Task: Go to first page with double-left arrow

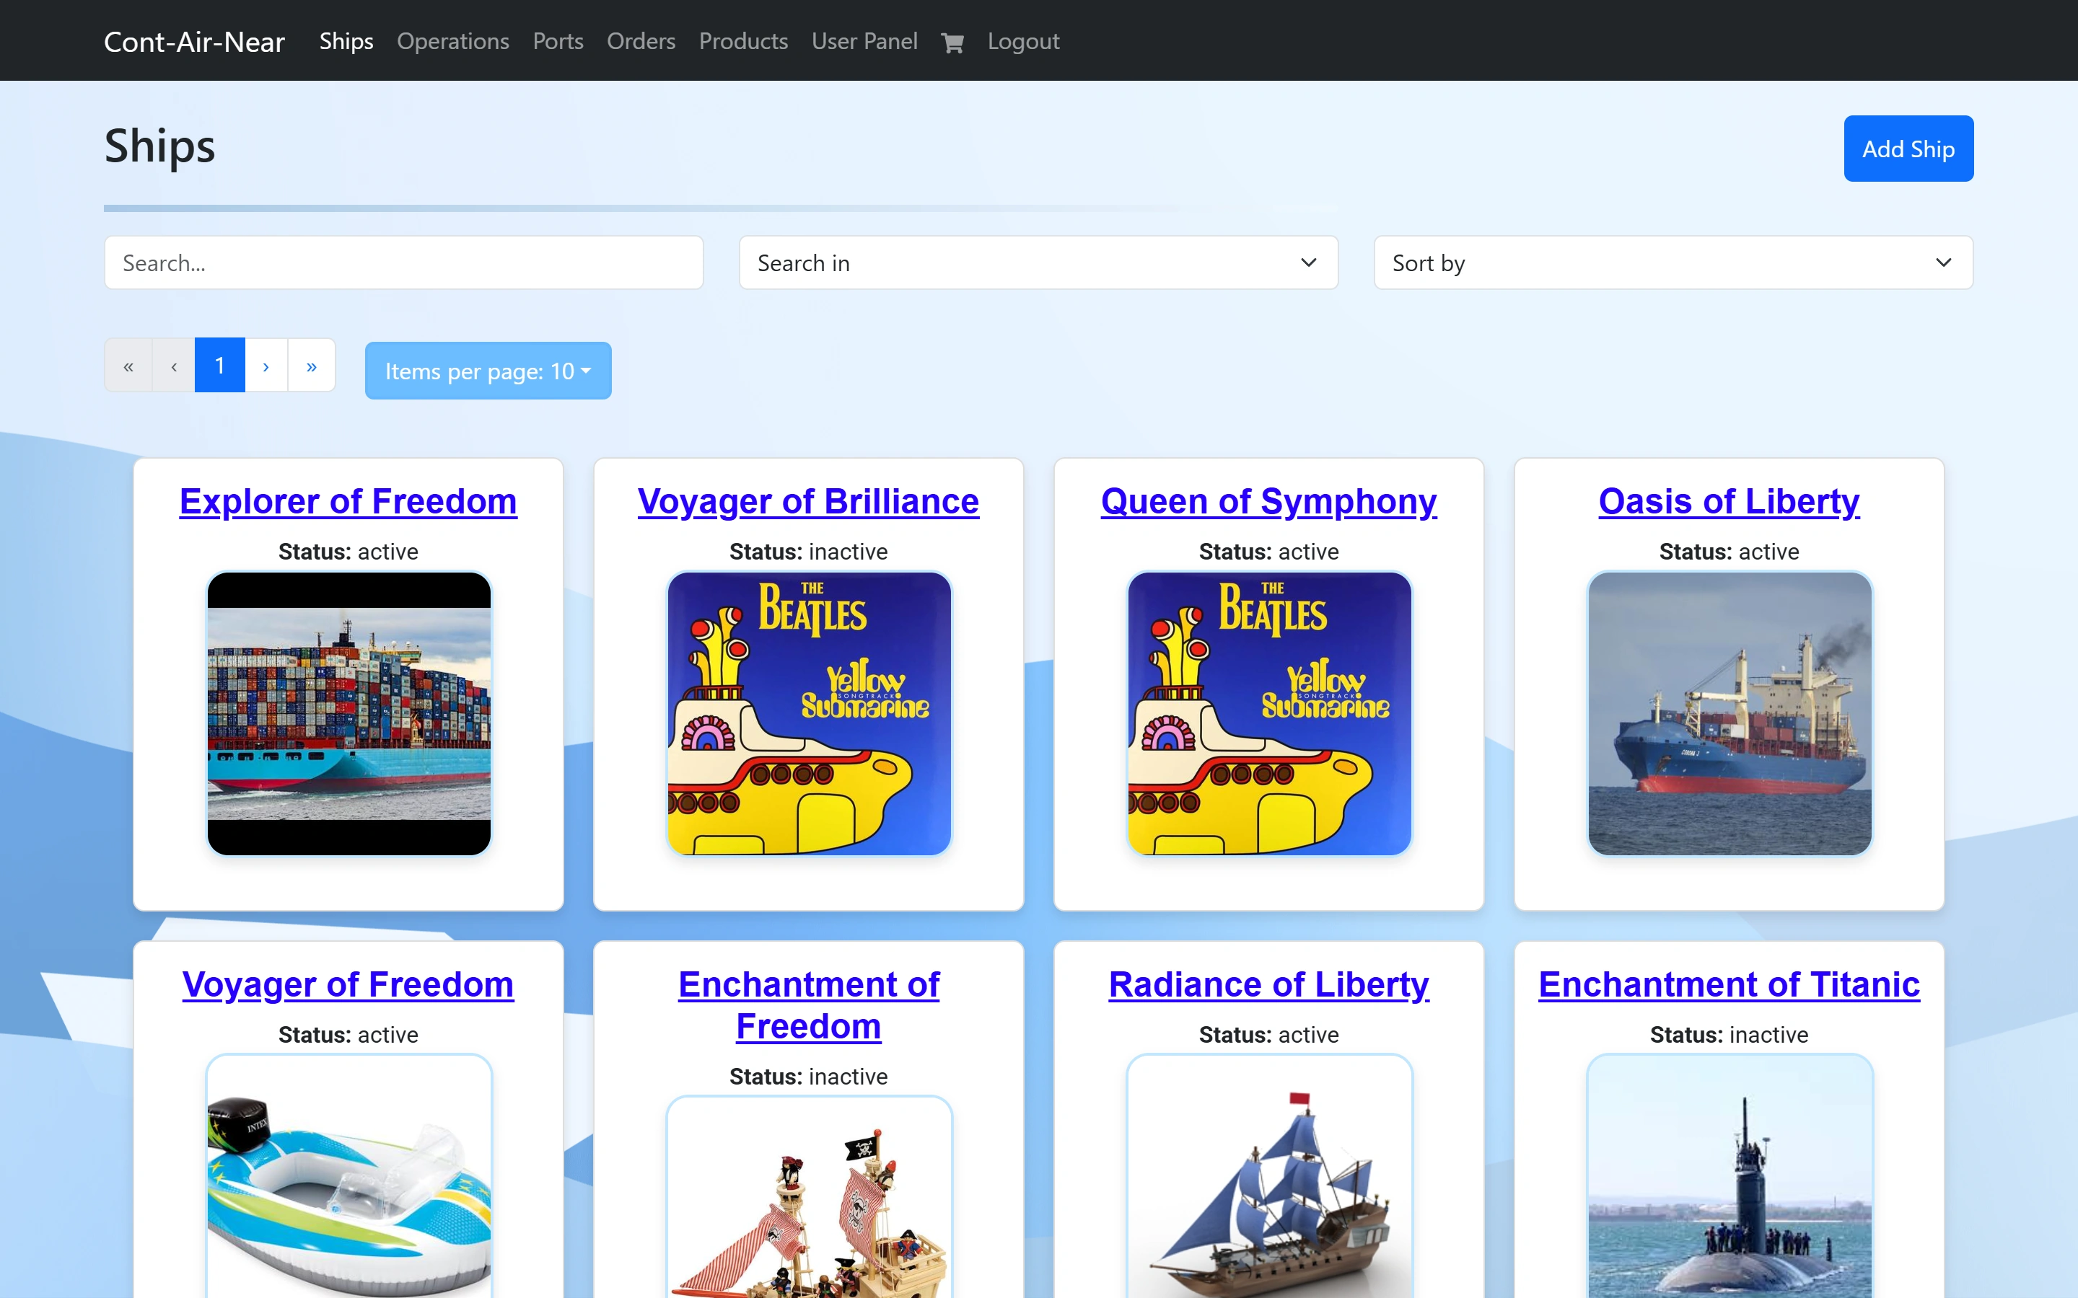Action: (129, 366)
